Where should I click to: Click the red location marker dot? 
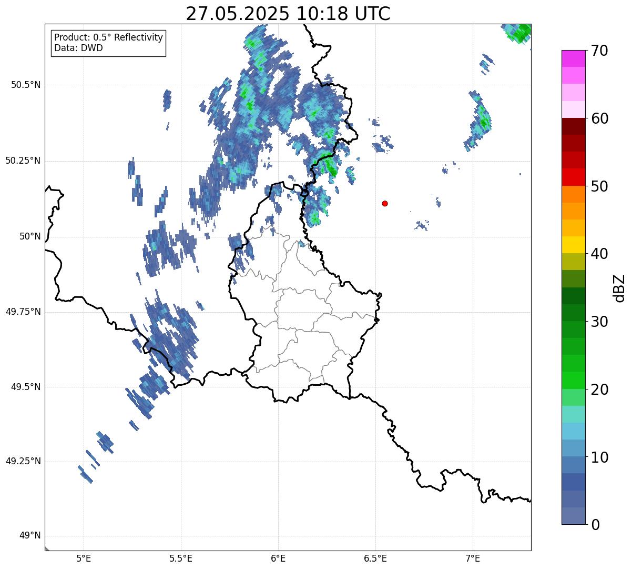point(385,203)
